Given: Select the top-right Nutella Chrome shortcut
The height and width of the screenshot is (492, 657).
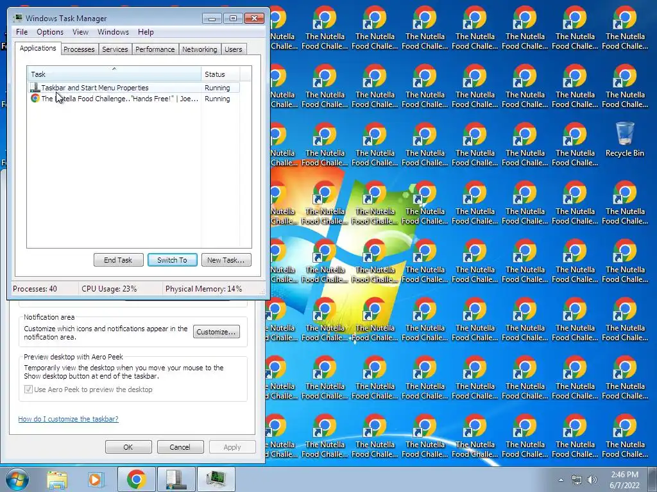Looking at the screenshot, I should pyautogui.click(x=625, y=28).
